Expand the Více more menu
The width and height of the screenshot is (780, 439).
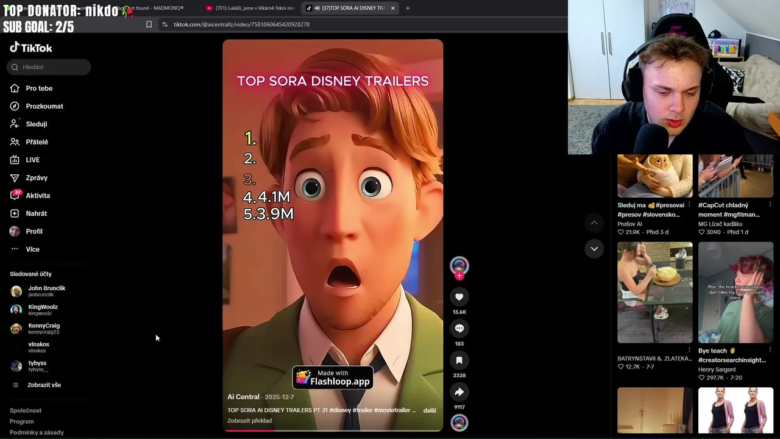pos(32,249)
